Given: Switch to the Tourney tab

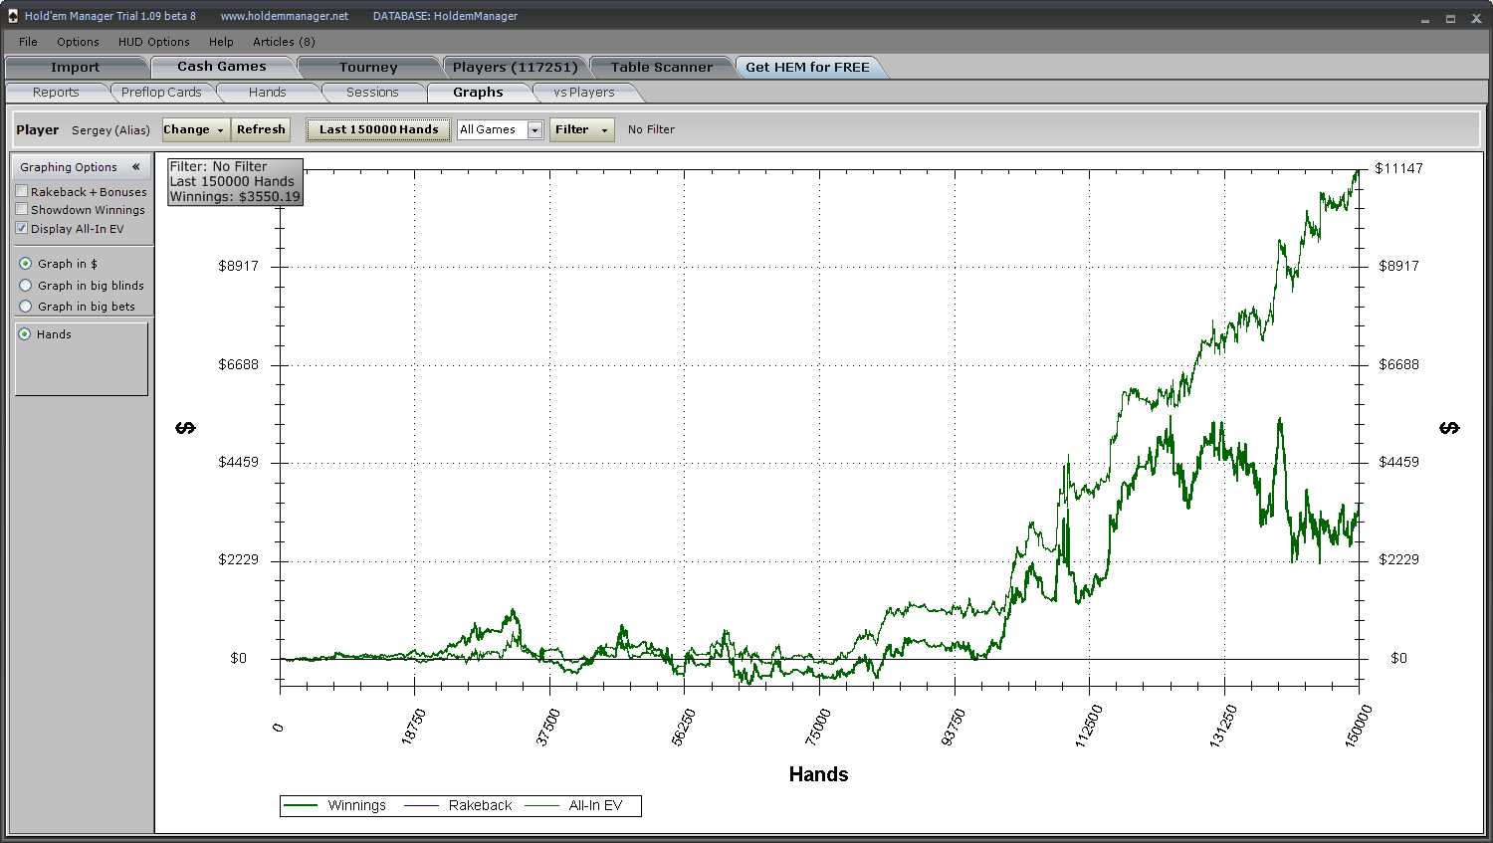Looking at the screenshot, I should (x=367, y=68).
